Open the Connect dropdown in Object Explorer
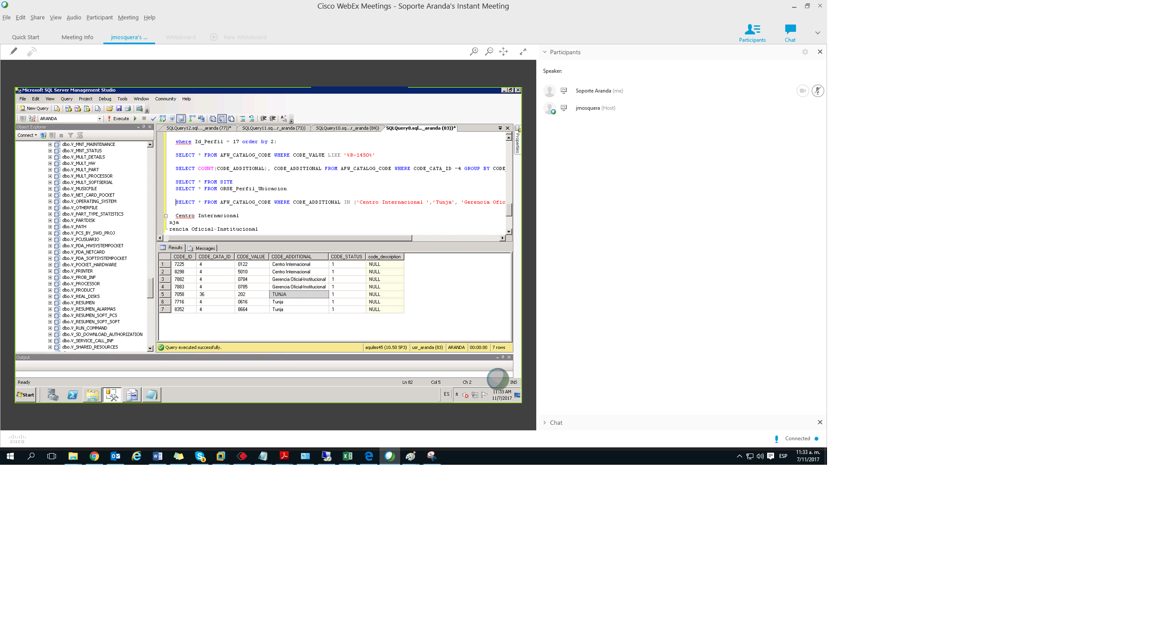The width and height of the screenshot is (1163, 630). click(x=27, y=135)
